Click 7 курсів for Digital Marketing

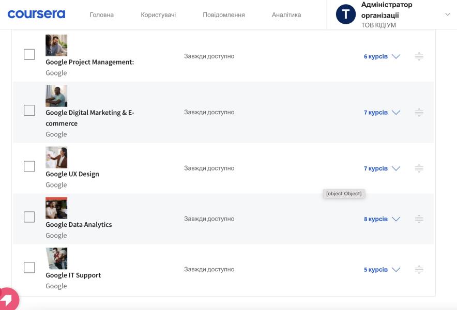(x=376, y=113)
